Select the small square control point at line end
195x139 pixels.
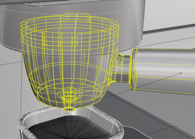pos(181,73)
